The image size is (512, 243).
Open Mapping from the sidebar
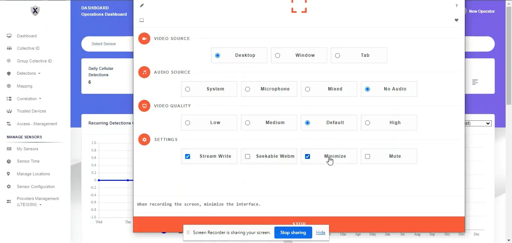(x=24, y=86)
